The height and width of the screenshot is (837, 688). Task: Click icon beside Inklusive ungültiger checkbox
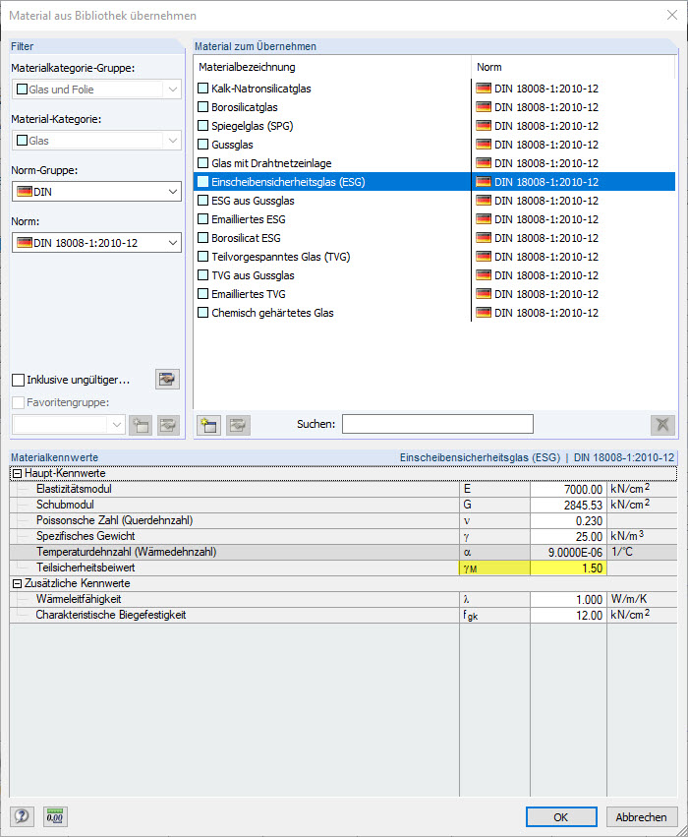tap(167, 379)
